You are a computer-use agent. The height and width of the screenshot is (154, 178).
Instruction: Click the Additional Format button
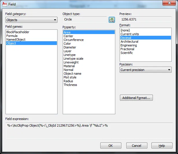[136, 98]
